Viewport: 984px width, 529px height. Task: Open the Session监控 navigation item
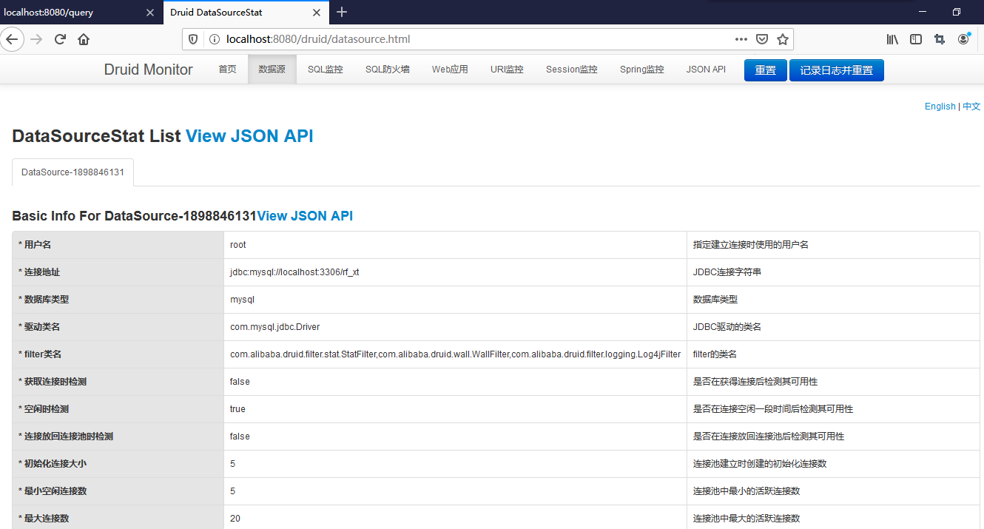click(572, 70)
